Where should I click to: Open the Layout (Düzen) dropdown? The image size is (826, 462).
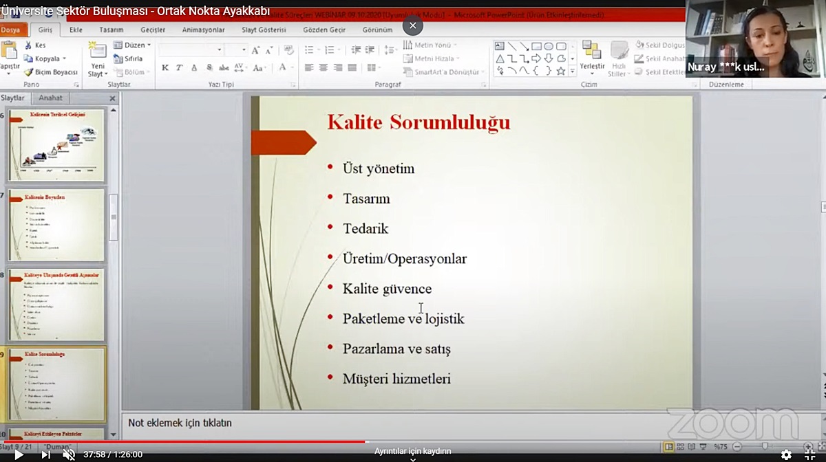[131, 45]
